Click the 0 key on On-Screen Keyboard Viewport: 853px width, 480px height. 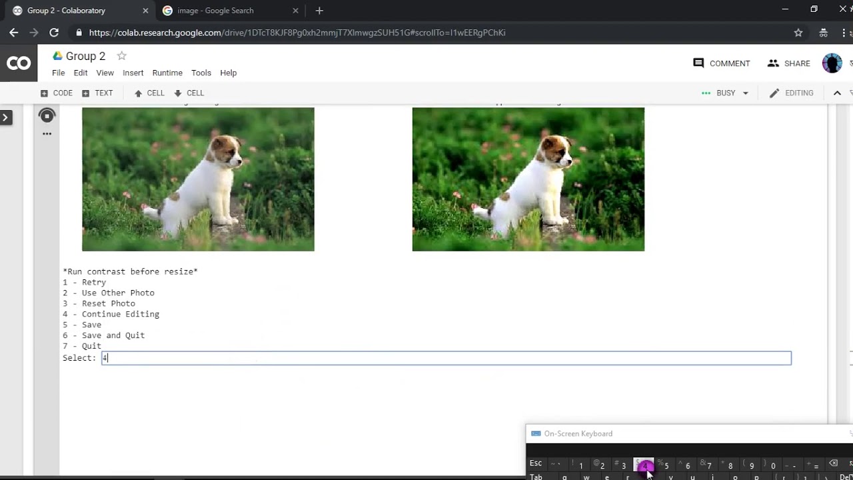tap(772, 465)
